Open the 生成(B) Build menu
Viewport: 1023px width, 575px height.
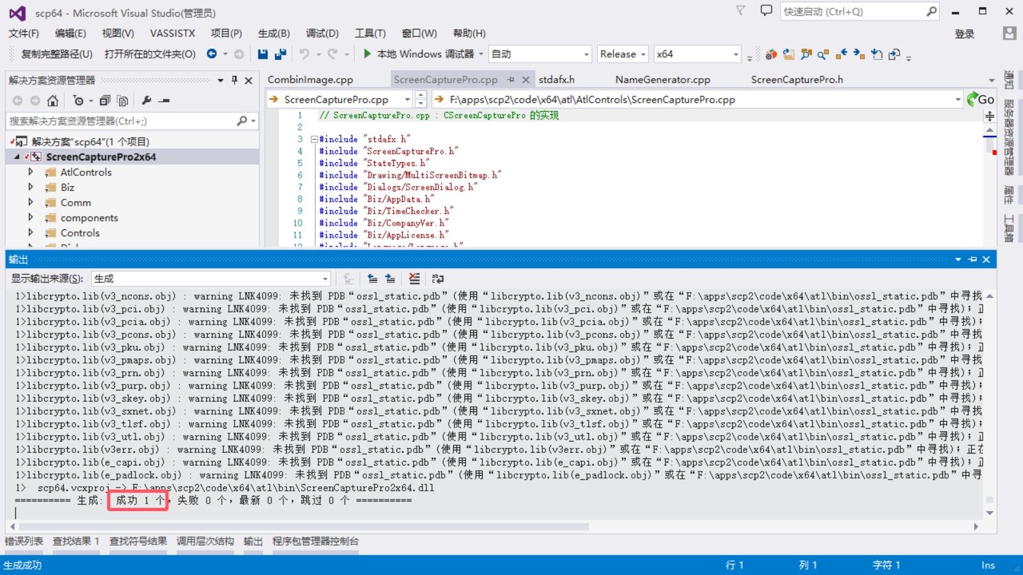pos(274,33)
